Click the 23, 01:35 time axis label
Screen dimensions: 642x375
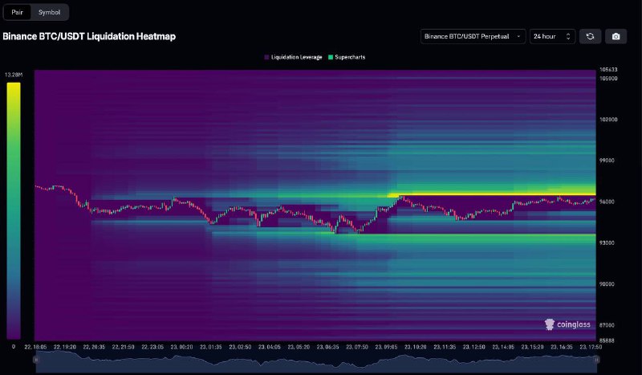tap(211, 347)
